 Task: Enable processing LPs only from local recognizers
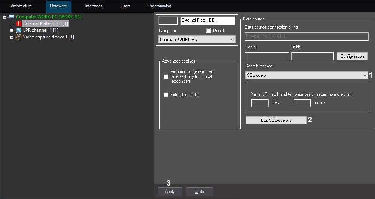click(x=166, y=76)
